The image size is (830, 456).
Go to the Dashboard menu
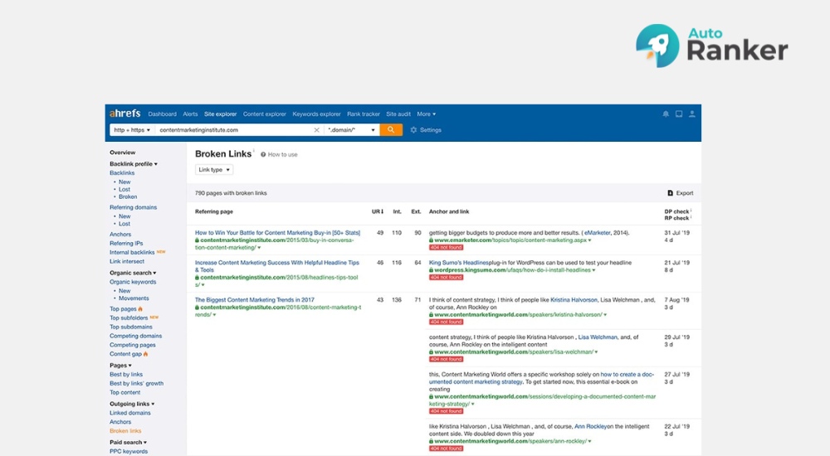click(162, 114)
